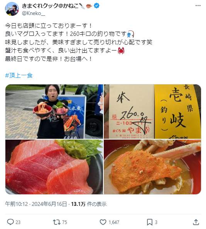Open the 260kg tuna label photo
This screenshot has width=206, height=229.
152,111
